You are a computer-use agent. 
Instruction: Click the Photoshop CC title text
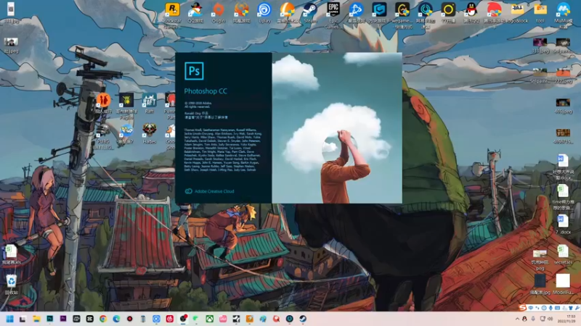(206, 91)
